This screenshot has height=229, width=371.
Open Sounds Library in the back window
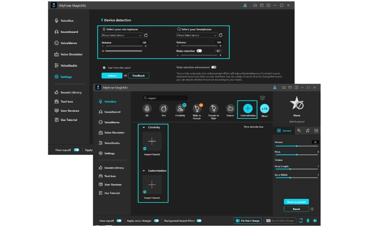click(x=68, y=92)
